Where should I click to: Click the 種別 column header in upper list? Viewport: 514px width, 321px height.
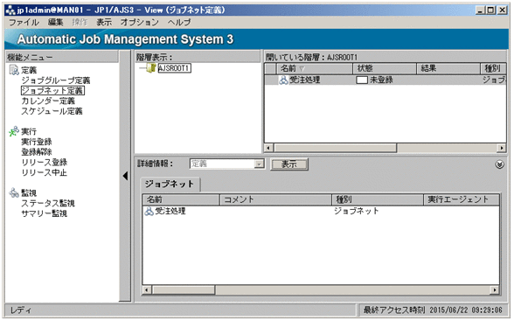(x=493, y=68)
